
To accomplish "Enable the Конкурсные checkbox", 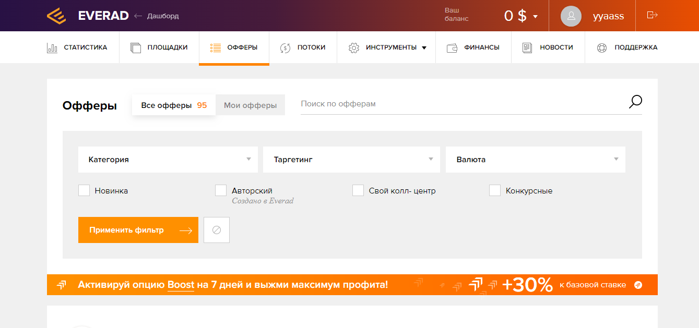I will click(495, 190).
